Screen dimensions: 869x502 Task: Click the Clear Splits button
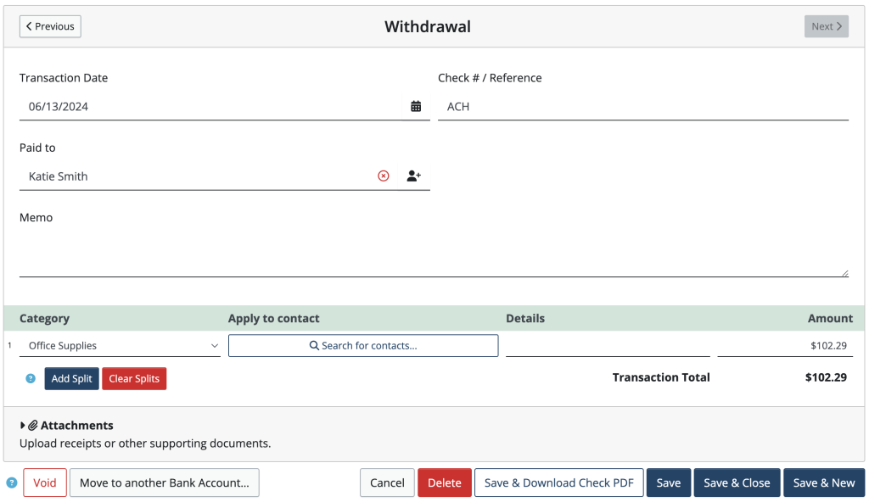[x=134, y=378]
